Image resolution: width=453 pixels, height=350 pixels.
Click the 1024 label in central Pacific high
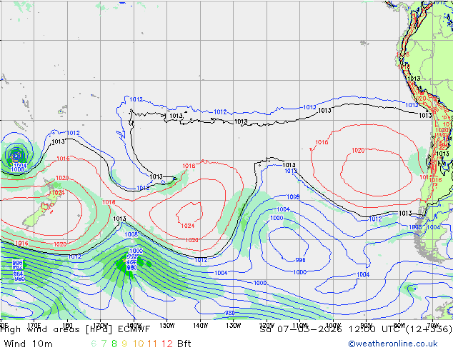188,226
